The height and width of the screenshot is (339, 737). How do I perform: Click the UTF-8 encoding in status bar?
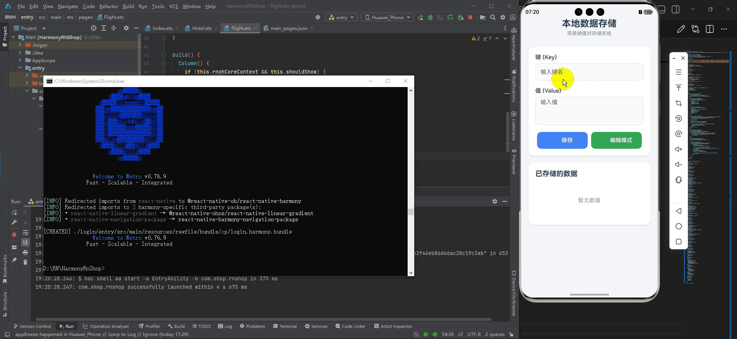click(x=474, y=334)
